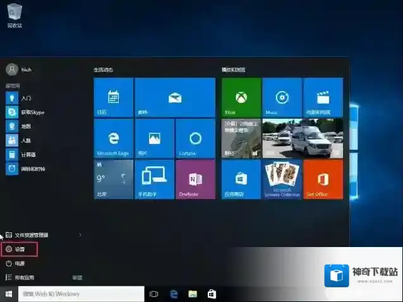Open the Get Office tile
Image resolution: width=403 pixels, height=302 pixels.
pos(323,179)
